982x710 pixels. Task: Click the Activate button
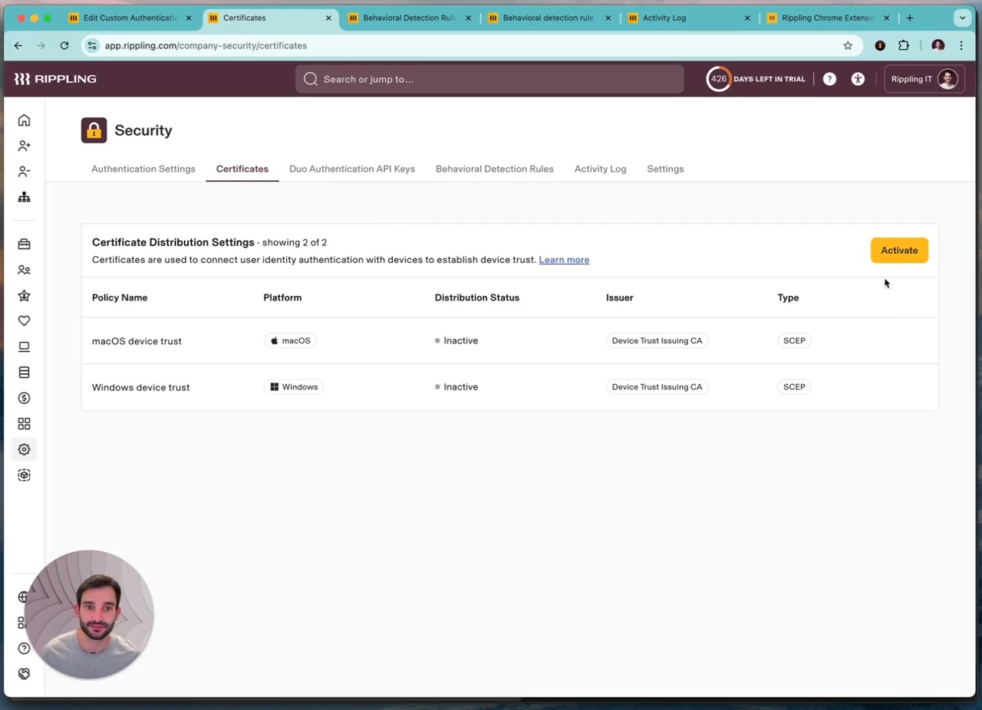click(899, 250)
